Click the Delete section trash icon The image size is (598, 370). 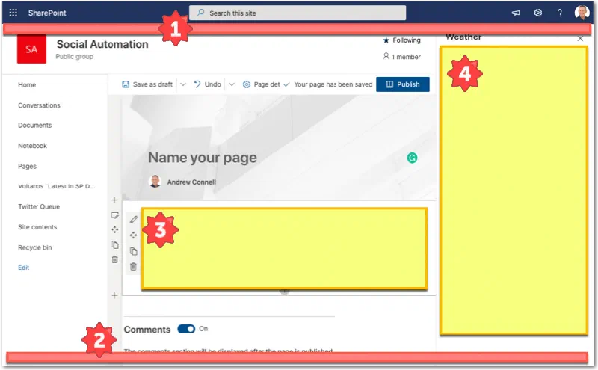pyautogui.click(x=115, y=259)
